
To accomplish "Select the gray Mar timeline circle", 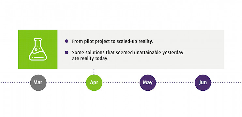I will tap(38, 83).
